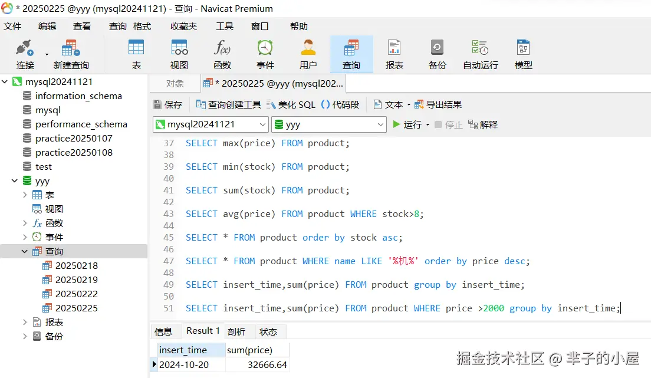Open the 窗口 window menu
This screenshot has height=378, width=651.
point(260,26)
